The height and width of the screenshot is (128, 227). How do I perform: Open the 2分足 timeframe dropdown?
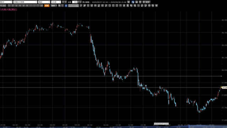(56, 2)
